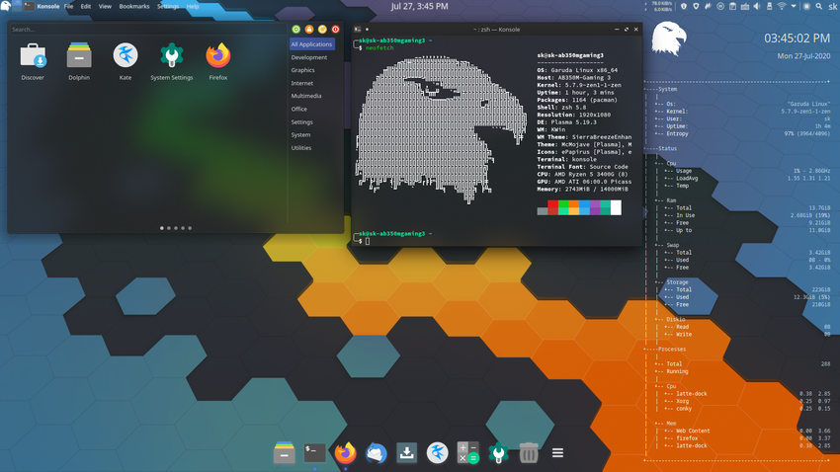The height and width of the screenshot is (472, 840).
Task: Go to last launcher page dot
Action: pos(190,228)
